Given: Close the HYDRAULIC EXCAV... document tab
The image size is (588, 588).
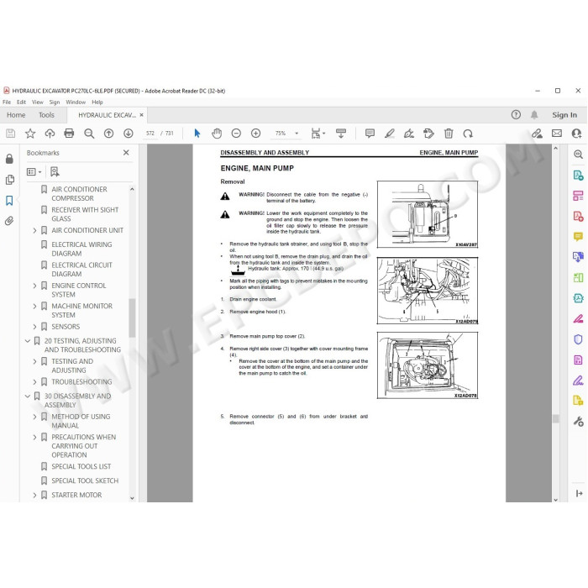Looking at the screenshot, I should tap(141, 115).
